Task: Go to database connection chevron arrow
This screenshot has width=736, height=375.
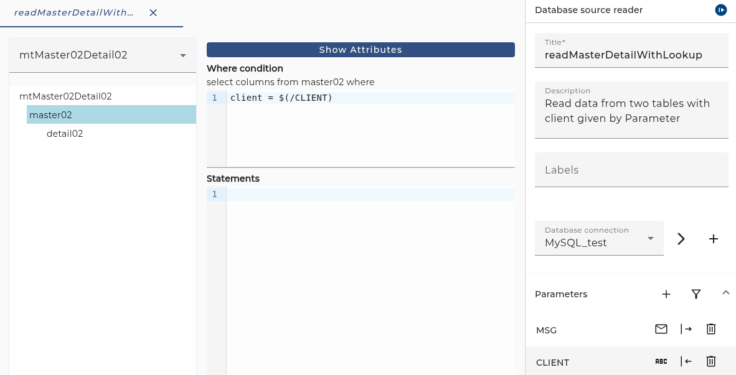Action: pyautogui.click(x=681, y=239)
